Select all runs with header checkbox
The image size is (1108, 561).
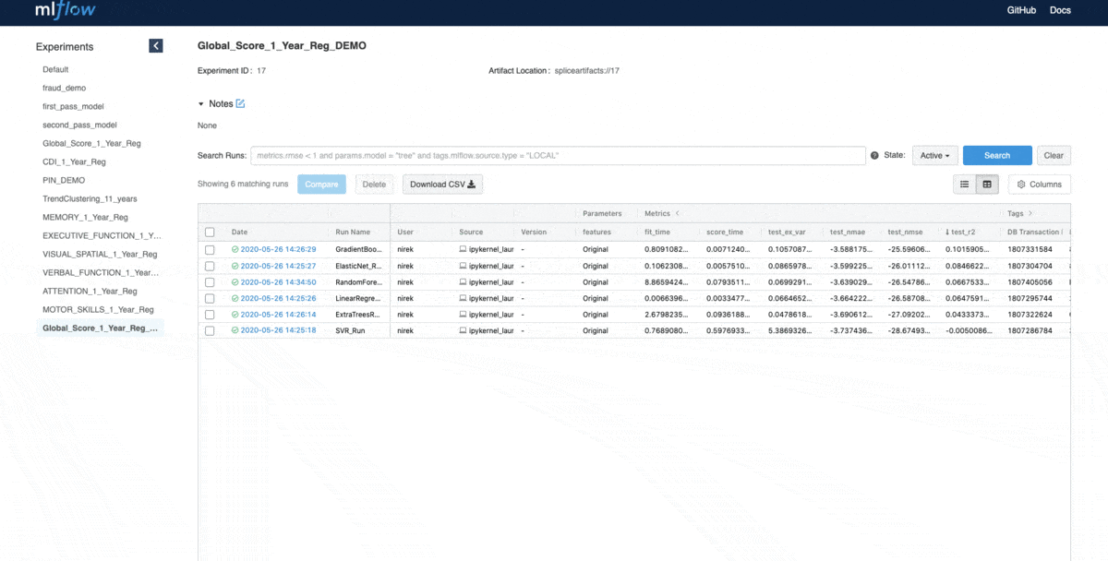[210, 233]
